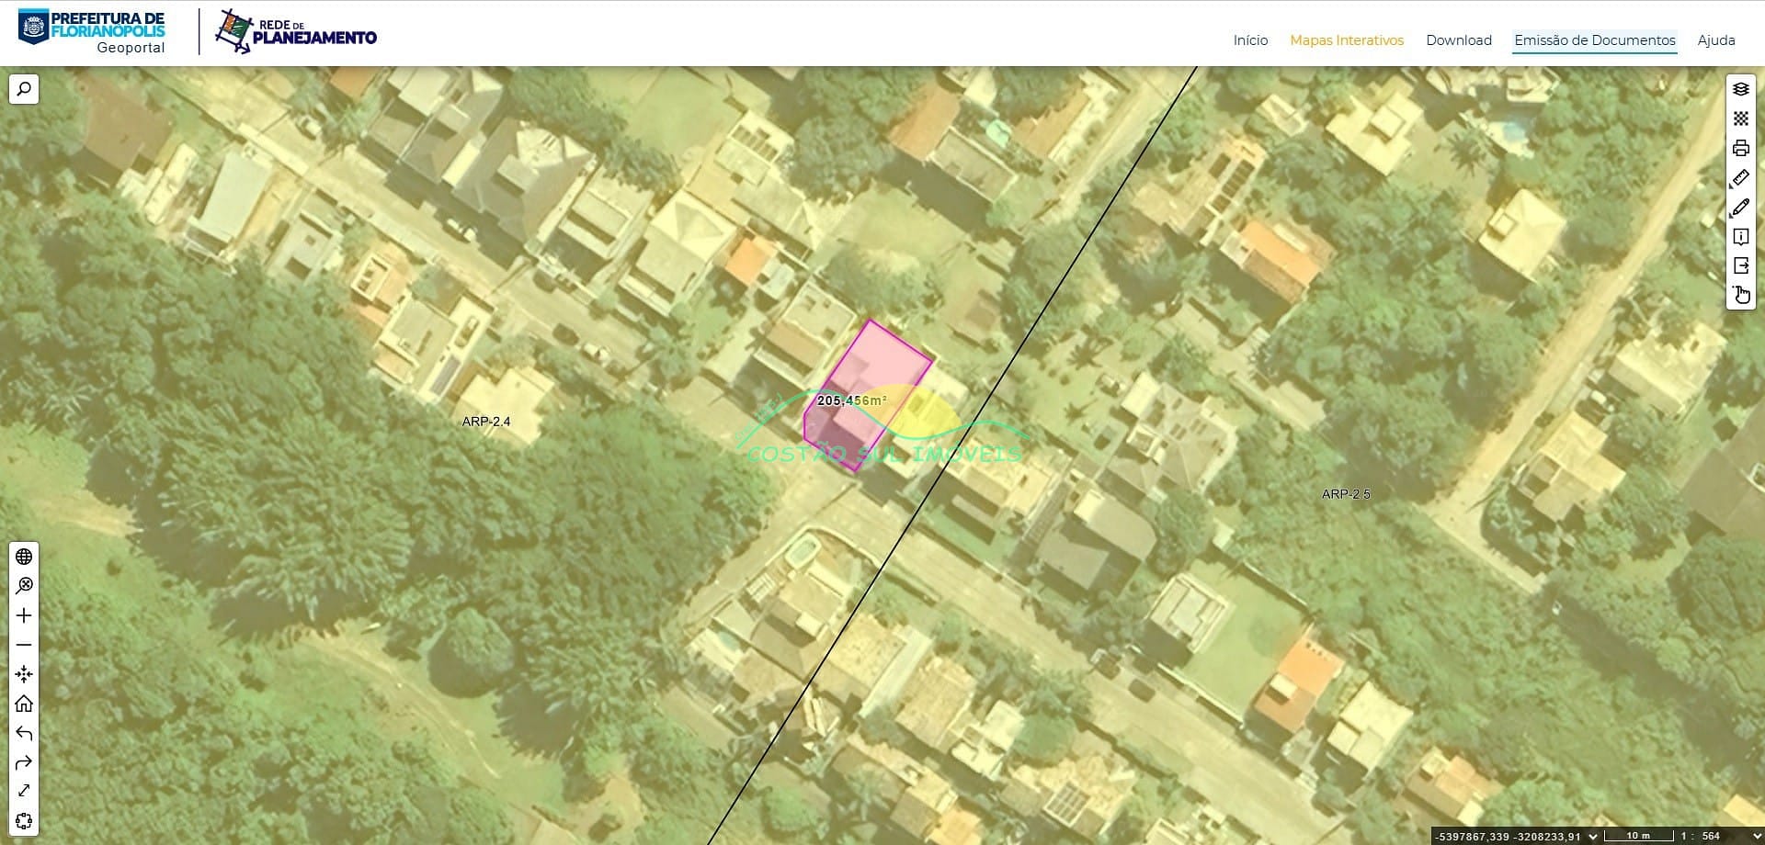Viewport: 1765px width, 845px height.
Task: Activate the feature info tool
Action: coord(1740,237)
